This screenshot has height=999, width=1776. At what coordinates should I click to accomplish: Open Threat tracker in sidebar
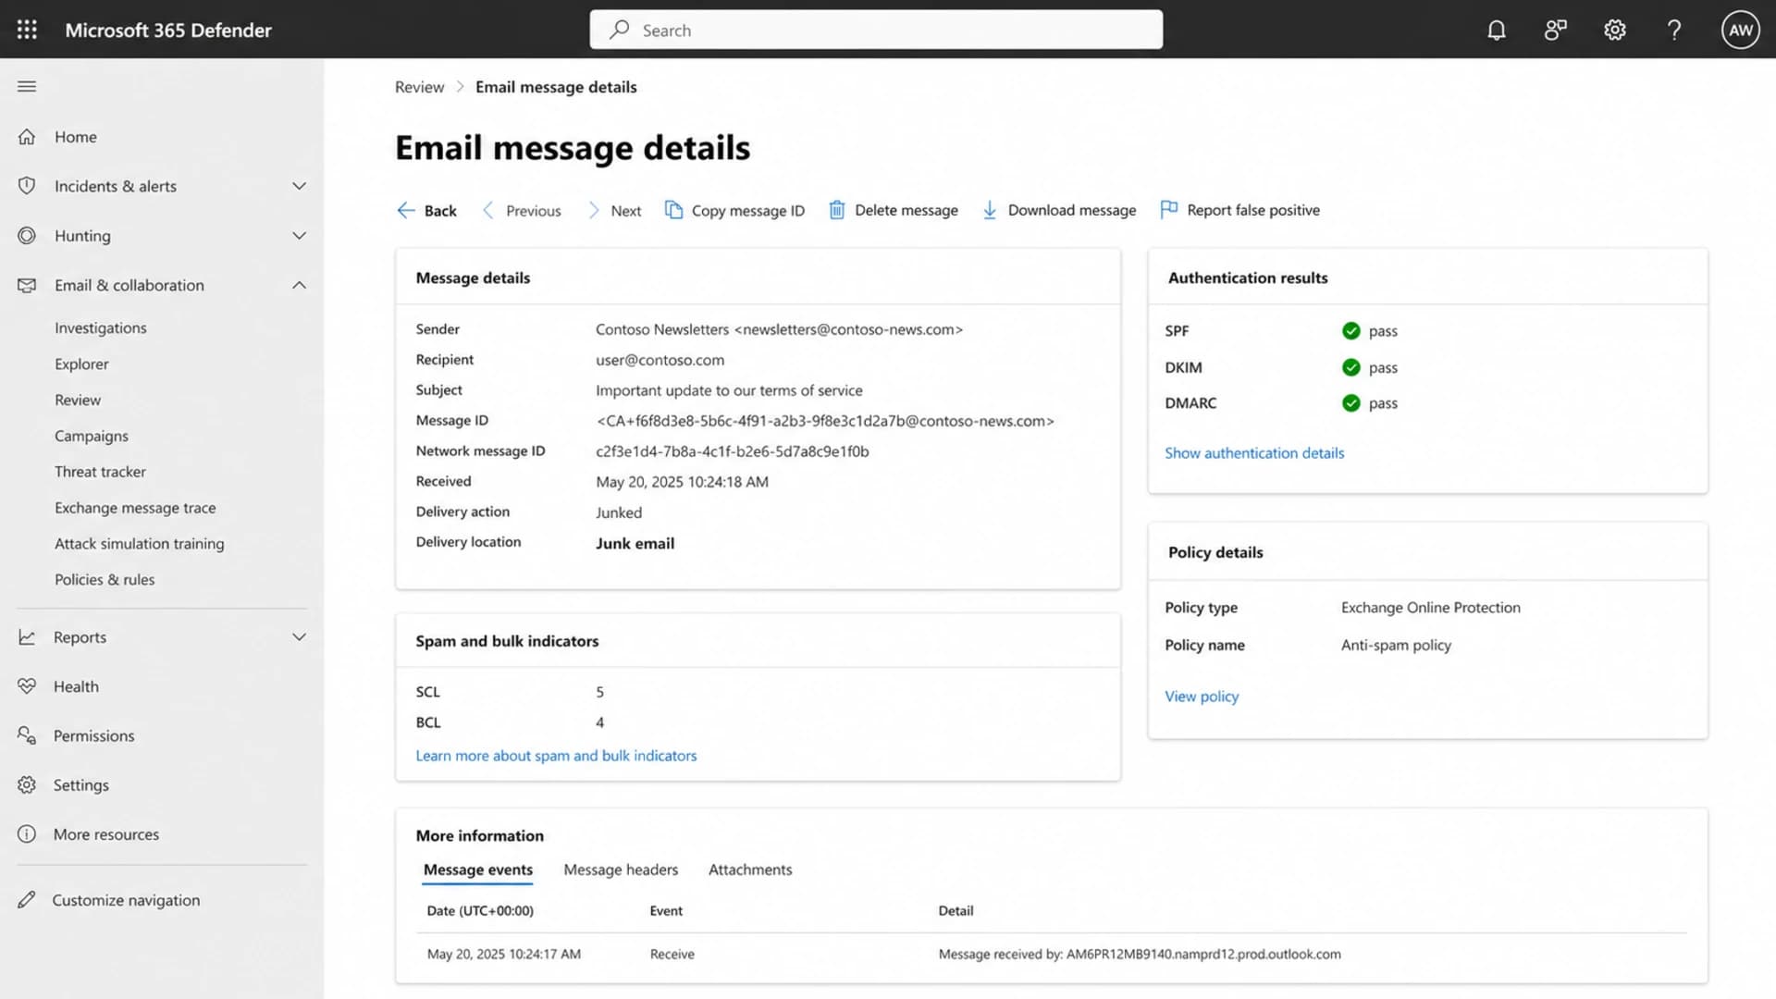click(100, 472)
